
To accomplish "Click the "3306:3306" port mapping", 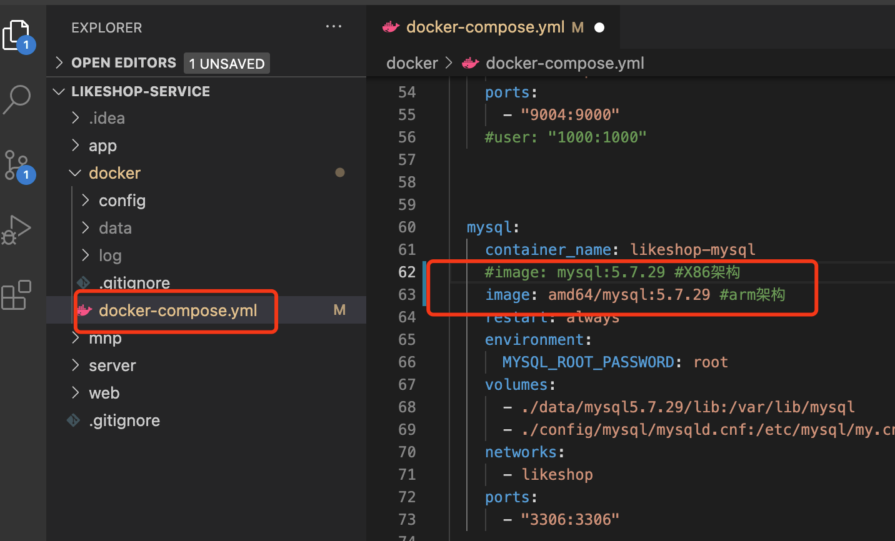I will pos(570,520).
